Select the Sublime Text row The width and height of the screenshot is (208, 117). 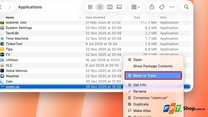coord(95,23)
